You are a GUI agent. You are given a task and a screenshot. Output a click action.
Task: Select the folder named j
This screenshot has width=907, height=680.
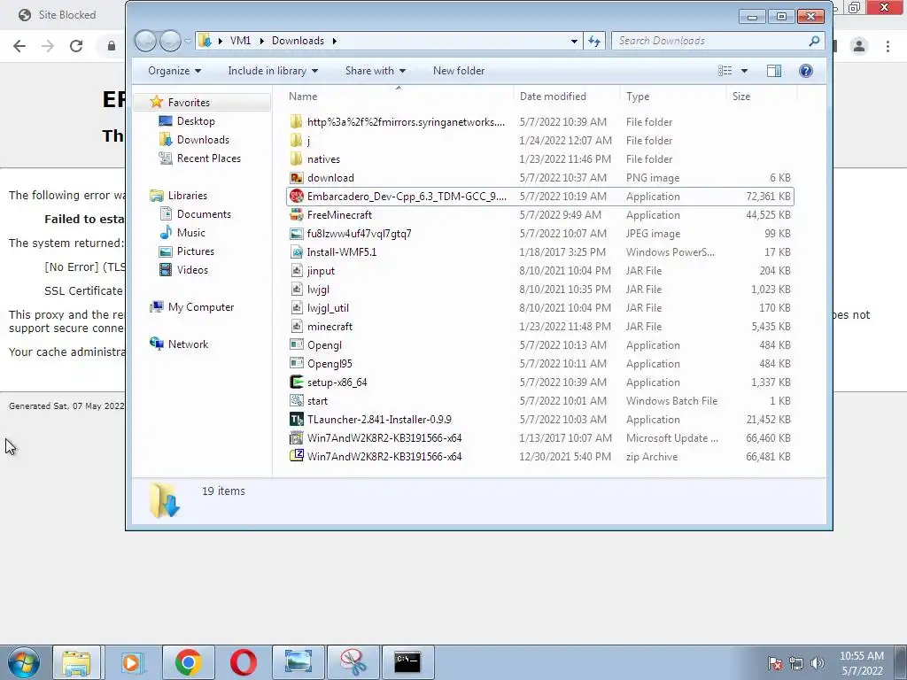coord(308,141)
